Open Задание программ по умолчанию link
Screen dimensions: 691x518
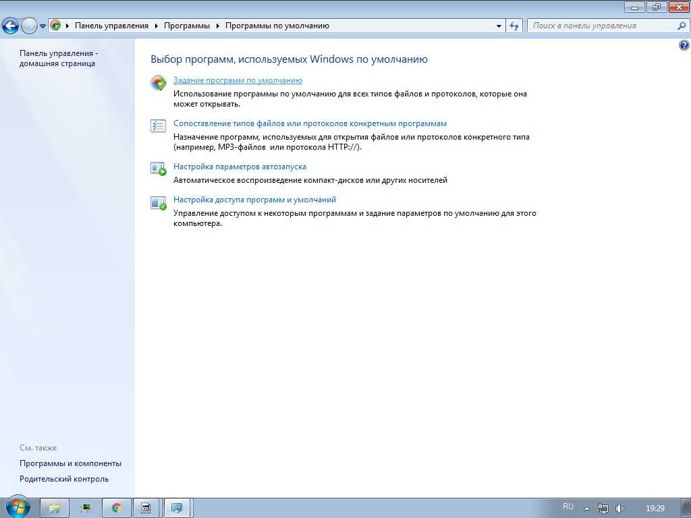[x=238, y=80]
